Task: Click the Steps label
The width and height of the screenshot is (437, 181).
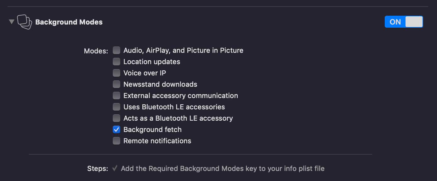Action: pos(97,168)
